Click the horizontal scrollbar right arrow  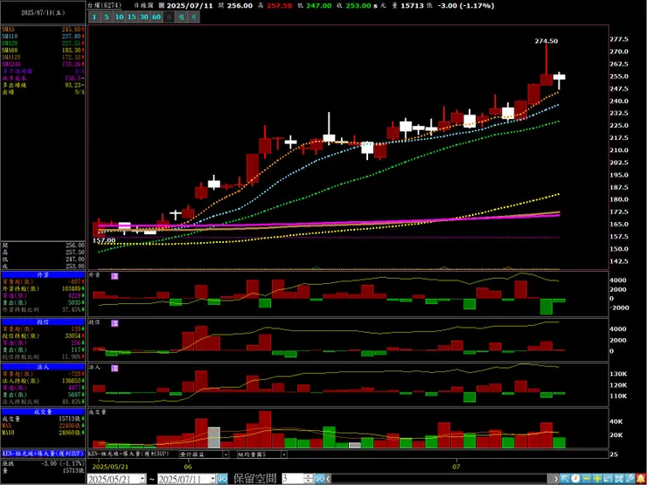[555, 479]
